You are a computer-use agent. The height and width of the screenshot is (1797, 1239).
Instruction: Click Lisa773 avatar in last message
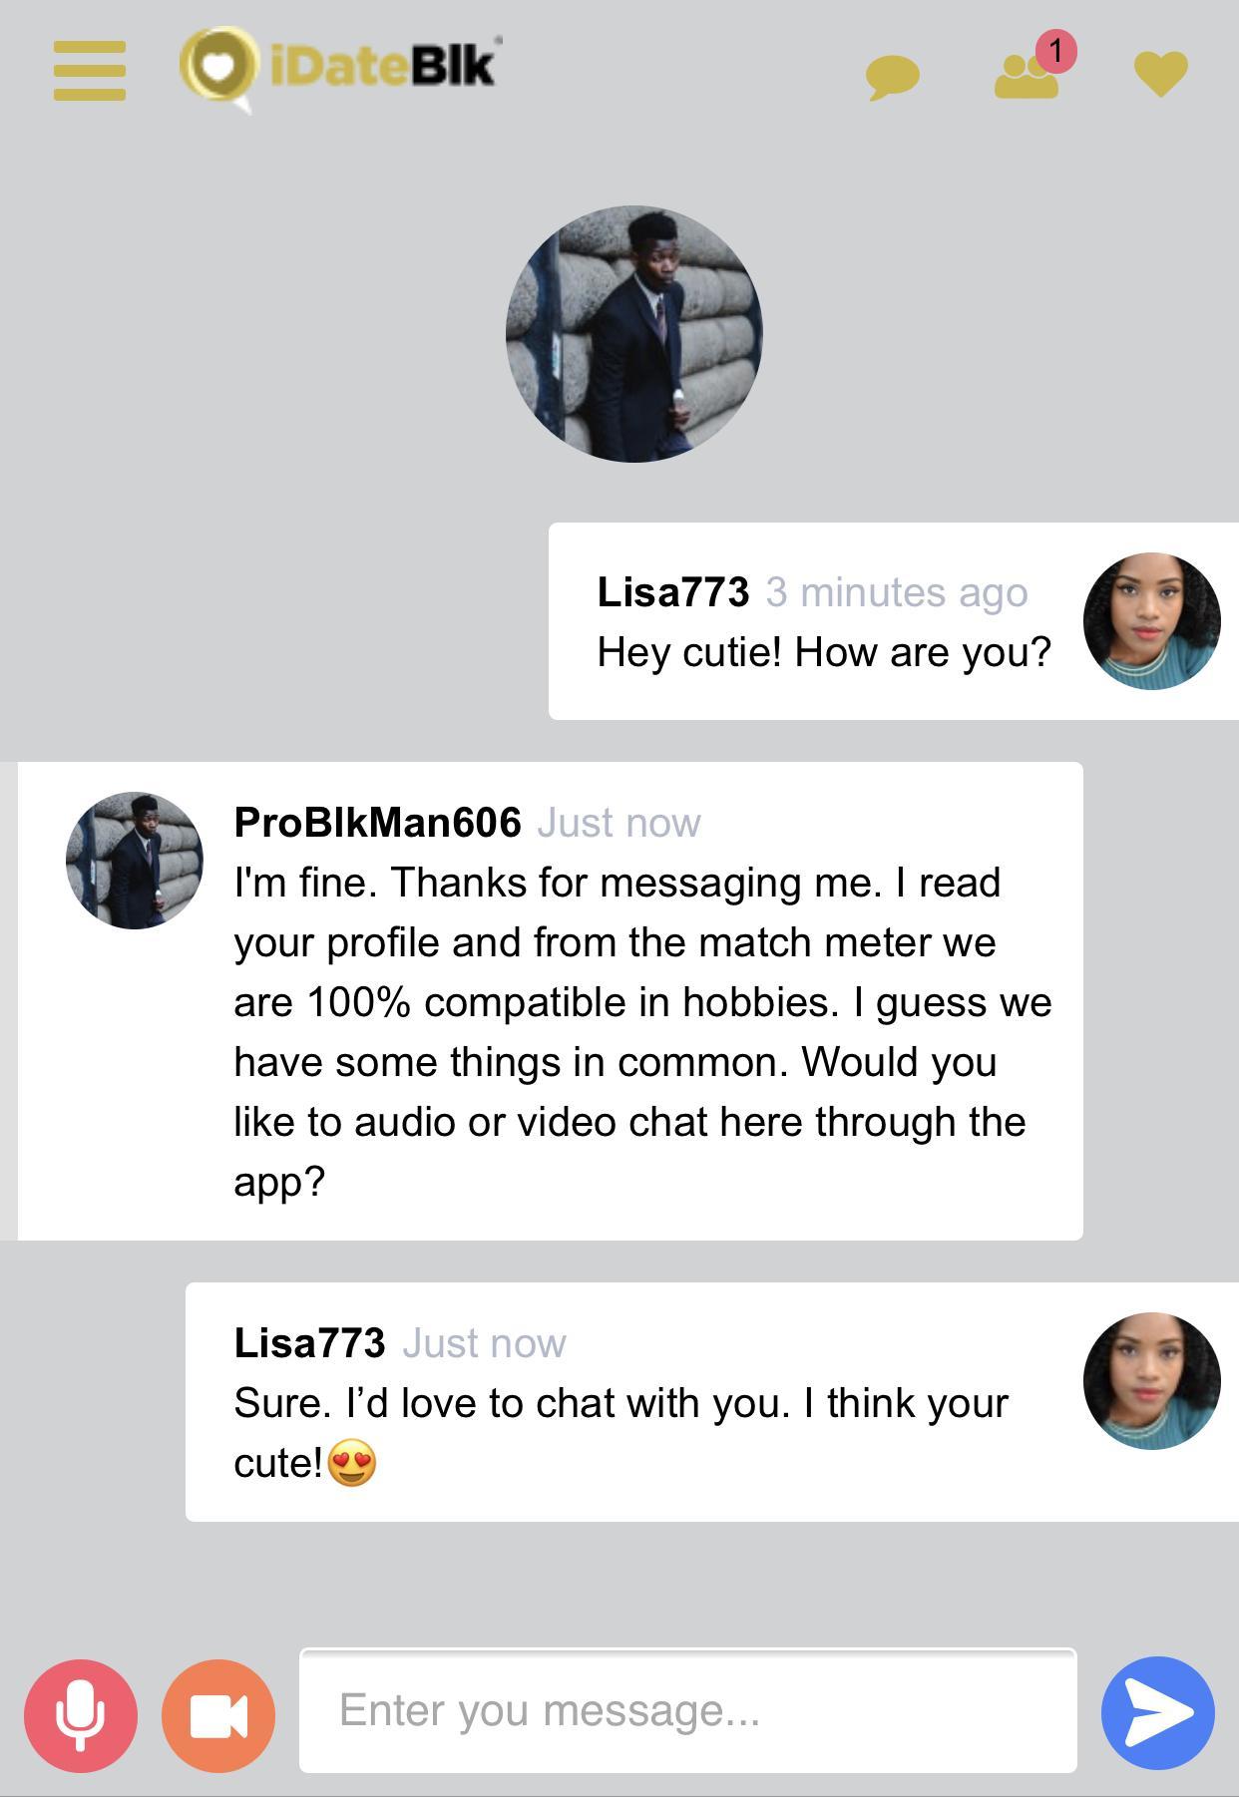point(1151,1381)
